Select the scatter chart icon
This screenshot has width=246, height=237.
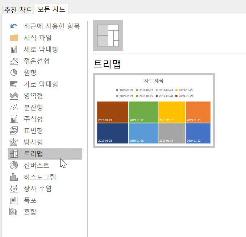[x=14, y=107]
